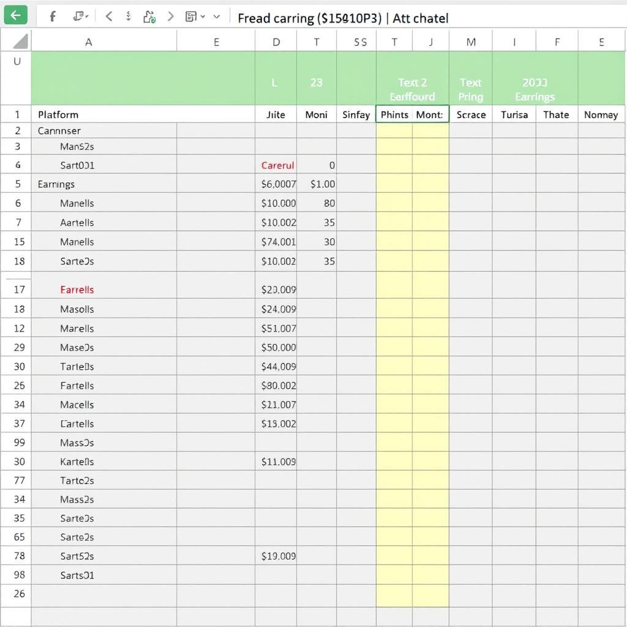This screenshot has width=627, height=627.
Task: Click the select-all corner triangle
Action: click(20, 42)
